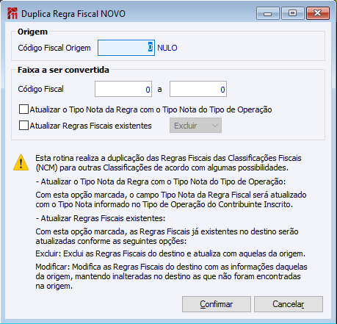
Task: Minimize the Duplica Regra Fiscal window
Action: [268, 13]
